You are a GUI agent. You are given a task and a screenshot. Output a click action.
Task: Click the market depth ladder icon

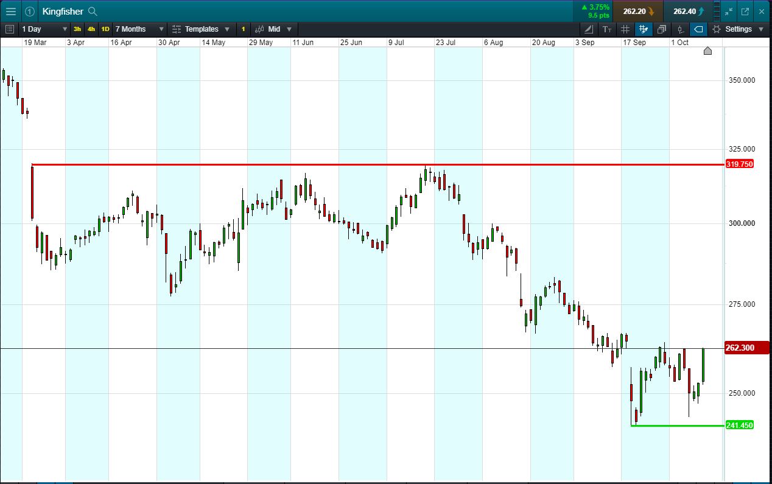tap(715, 11)
